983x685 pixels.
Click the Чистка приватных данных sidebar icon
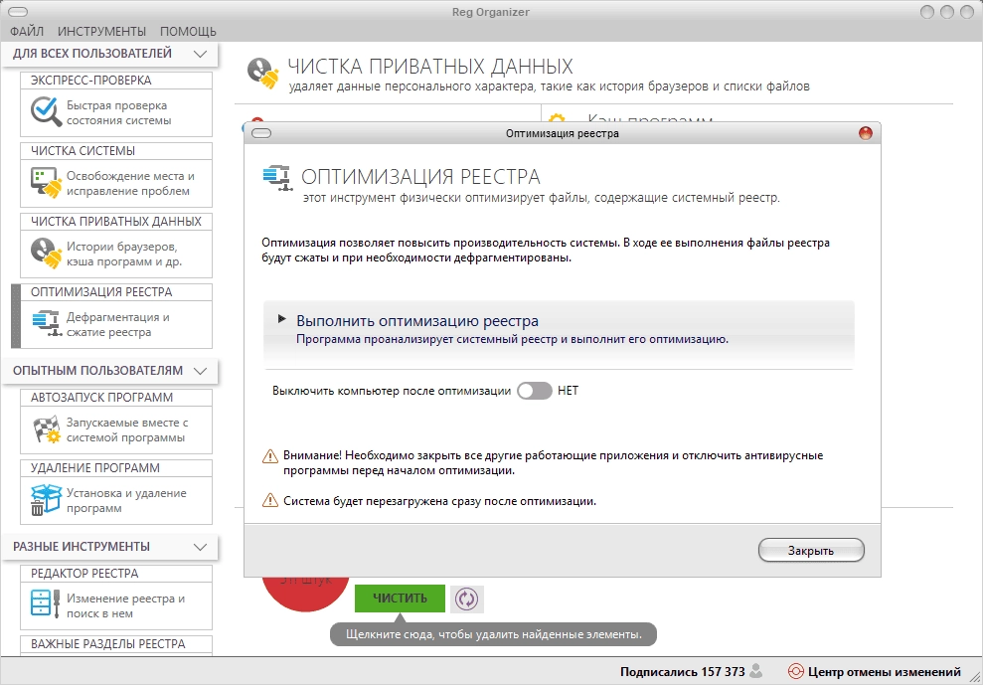46,254
